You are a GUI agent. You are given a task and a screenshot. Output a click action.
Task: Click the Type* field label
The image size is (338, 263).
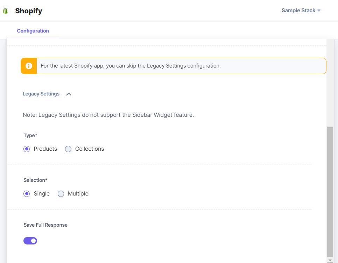tap(30, 135)
